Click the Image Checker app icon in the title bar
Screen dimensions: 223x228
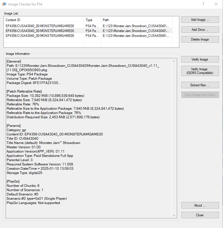coord(4,4)
